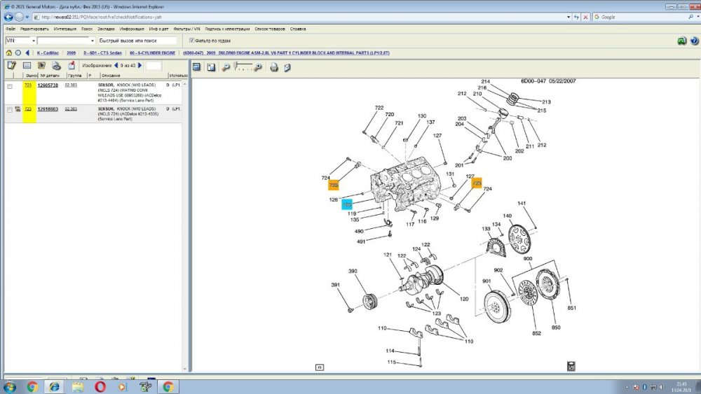This screenshot has height=394, width=701.
Task: Open the VIN dropdown selector
Action: tap(33, 41)
